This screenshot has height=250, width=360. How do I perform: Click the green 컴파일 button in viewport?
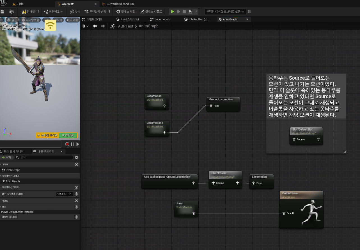[x=68, y=135]
